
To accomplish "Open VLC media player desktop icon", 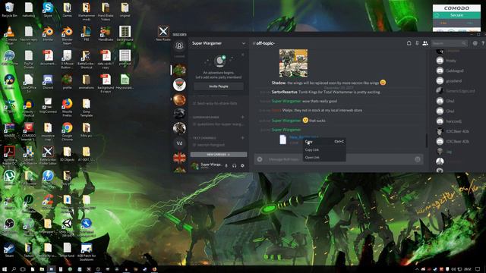I will click(9, 33).
